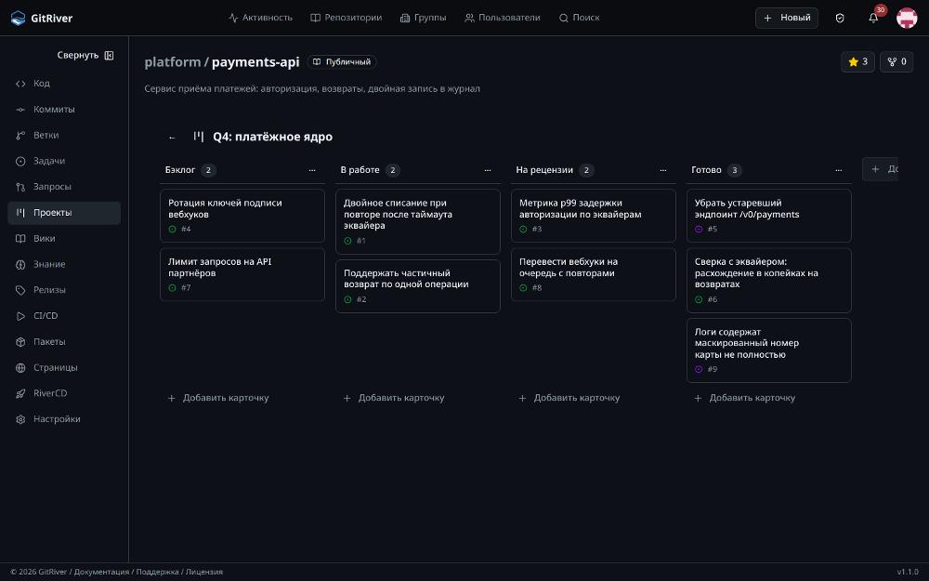Click the status icon of issue #2
The height and width of the screenshot is (581, 929).
pos(347,299)
